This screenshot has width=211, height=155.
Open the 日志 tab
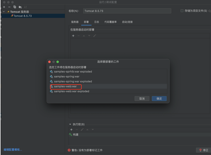[97, 22]
